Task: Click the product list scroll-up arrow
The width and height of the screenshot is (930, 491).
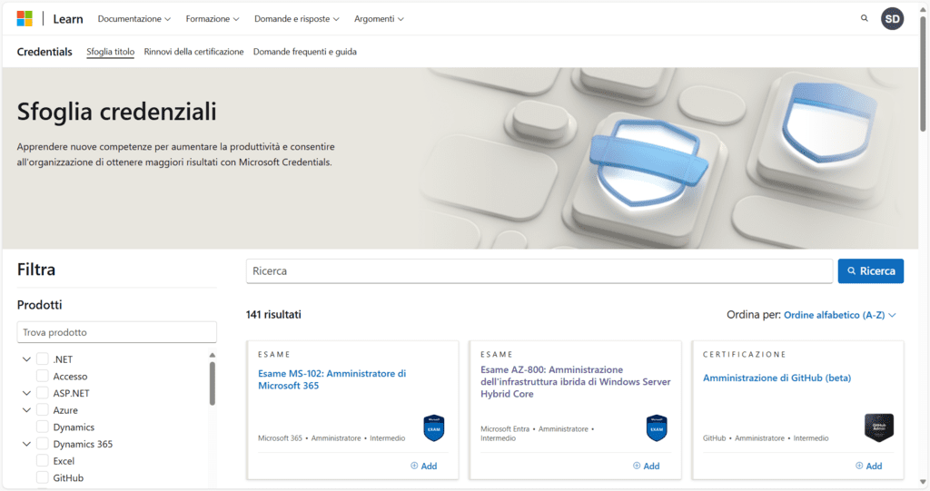Action: [213, 355]
